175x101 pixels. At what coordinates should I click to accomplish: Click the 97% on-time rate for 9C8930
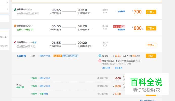[105, 12]
